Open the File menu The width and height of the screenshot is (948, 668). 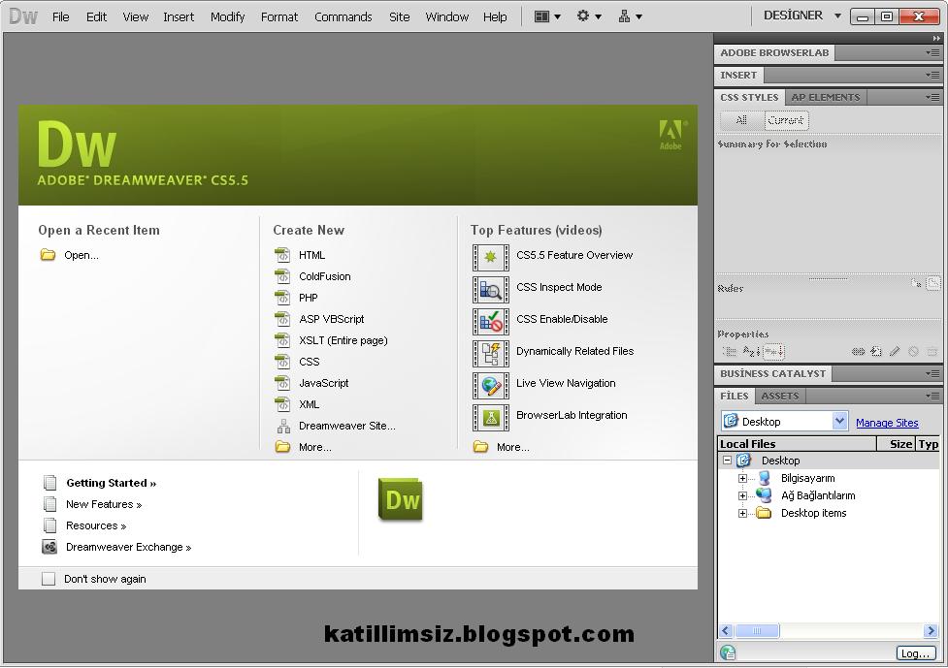click(60, 16)
